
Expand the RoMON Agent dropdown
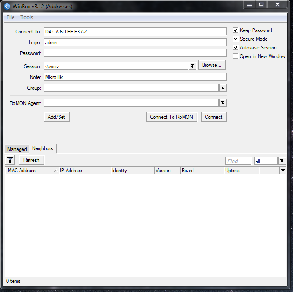pos(223,103)
